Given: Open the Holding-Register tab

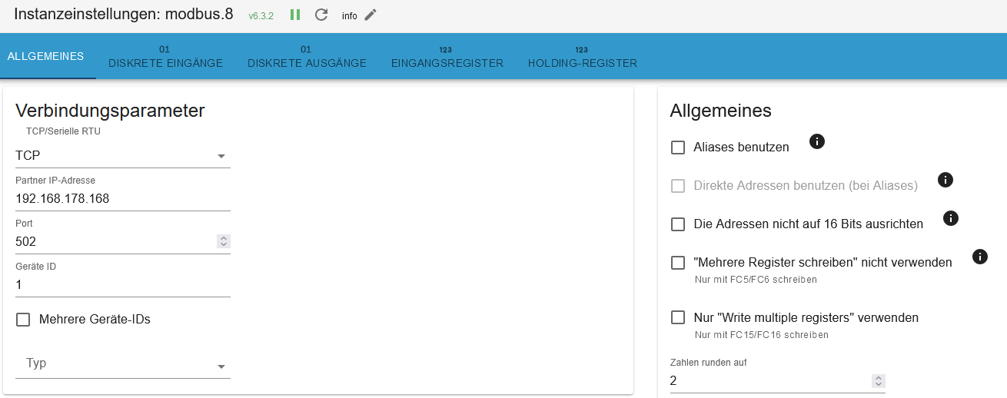Looking at the screenshot, I should coord(583,56).
